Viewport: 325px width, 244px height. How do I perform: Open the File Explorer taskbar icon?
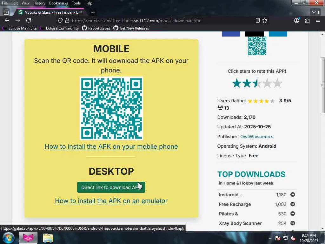pos(48,238)
